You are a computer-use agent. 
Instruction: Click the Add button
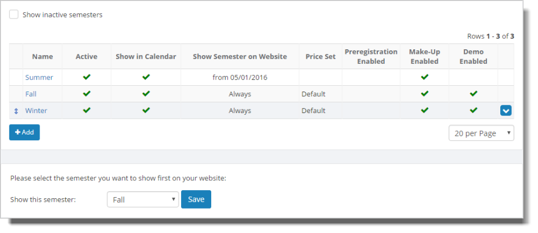pyautogui.click(x=24, y=132)
